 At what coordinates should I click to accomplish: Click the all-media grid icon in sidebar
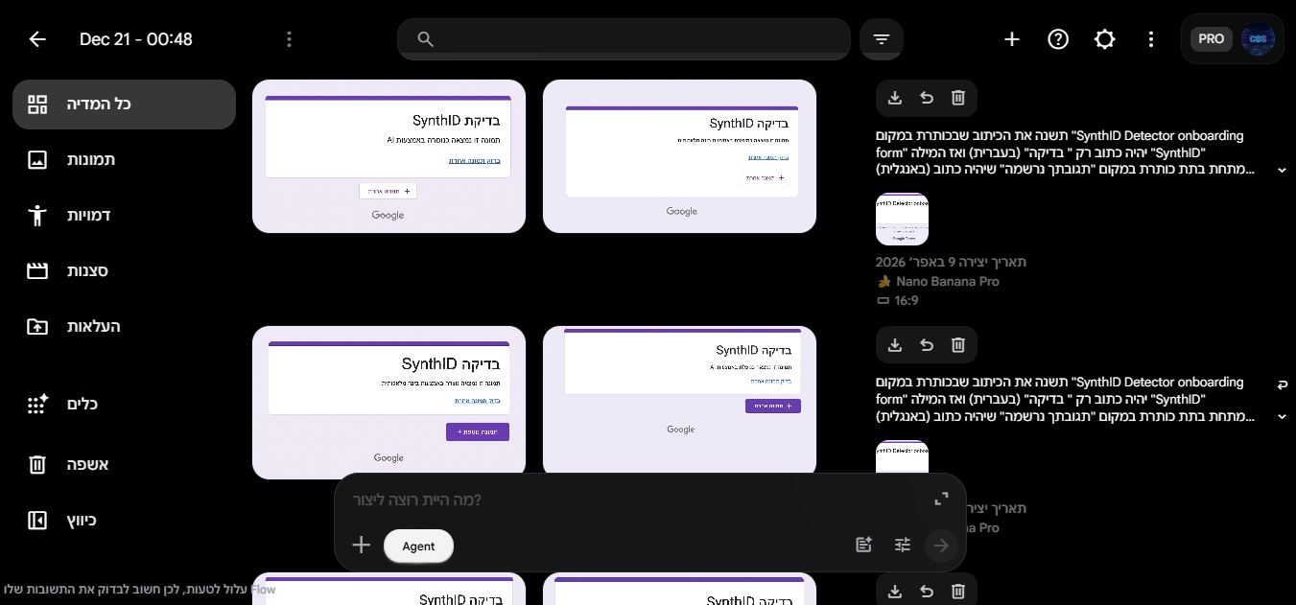(x=37, y=105)
